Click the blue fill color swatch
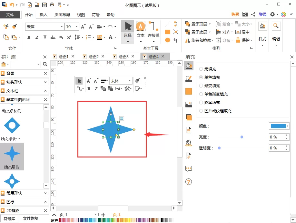Viewport: 296px width, 223px height. point(278,126)
